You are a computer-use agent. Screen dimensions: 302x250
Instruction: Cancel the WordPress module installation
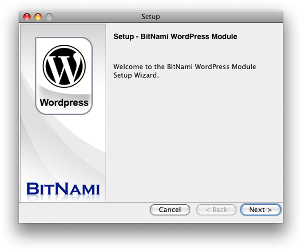click(x=170, y=210)
